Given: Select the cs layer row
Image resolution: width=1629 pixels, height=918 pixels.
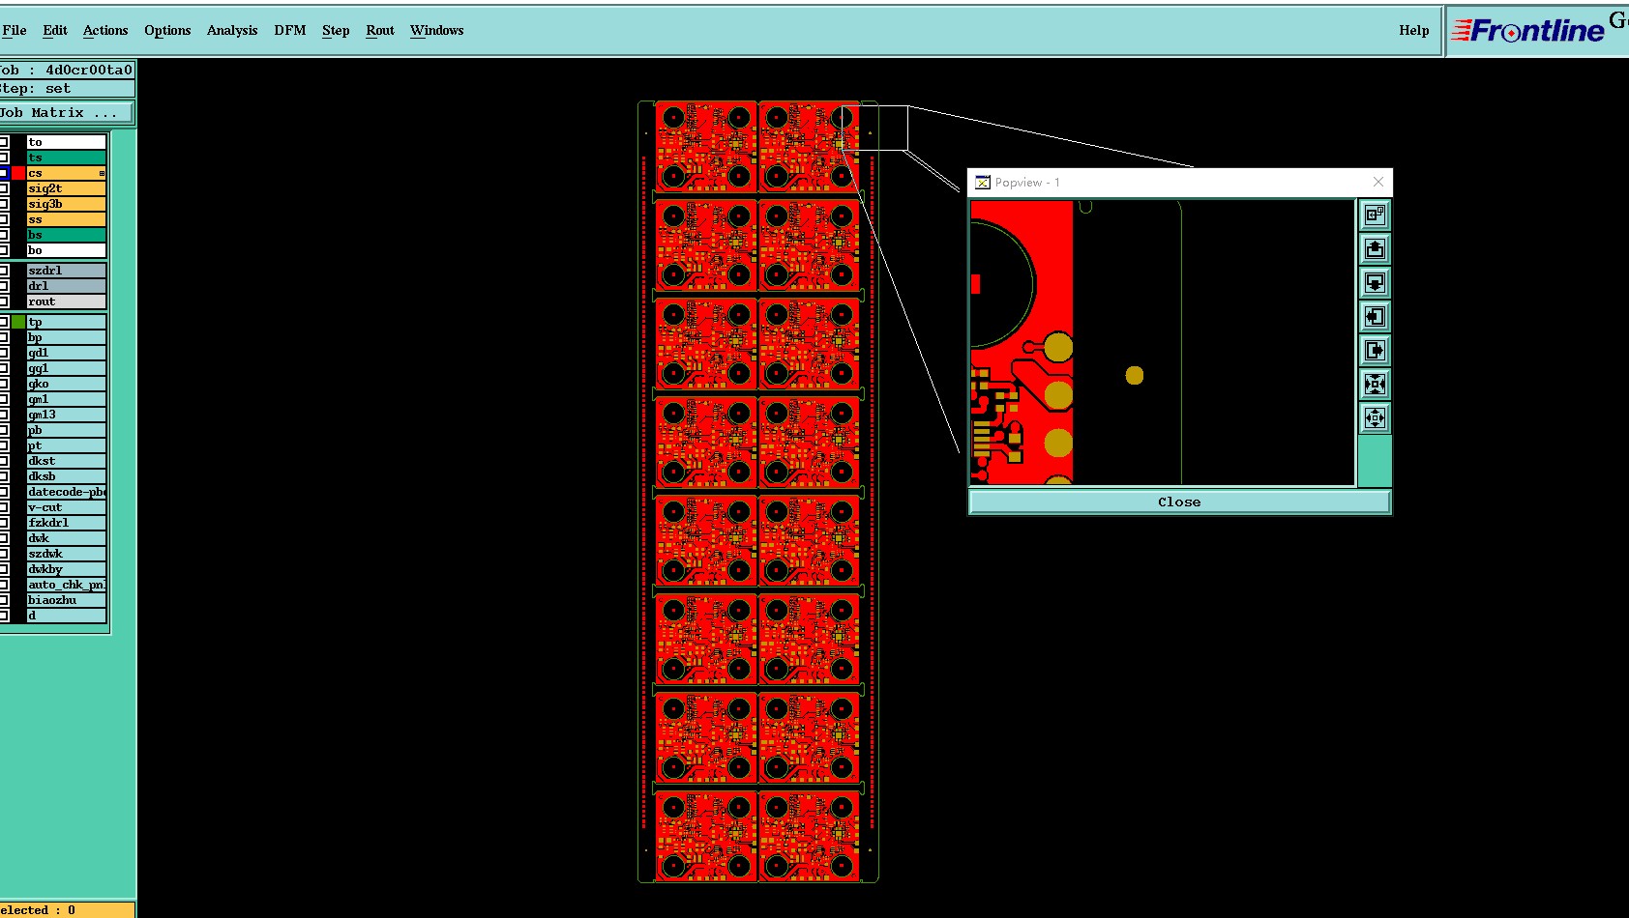Looking at the screenshot, I should pos(66,173).
